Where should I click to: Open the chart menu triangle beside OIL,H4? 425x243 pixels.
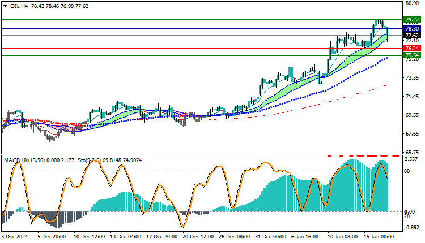6,6
